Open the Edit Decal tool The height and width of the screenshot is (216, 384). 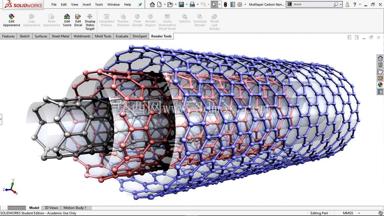[x=78, y=20]
